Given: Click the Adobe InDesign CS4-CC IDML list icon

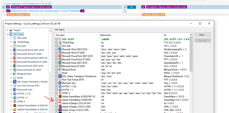Looking at the screenshot, I should tap(60, 107).
